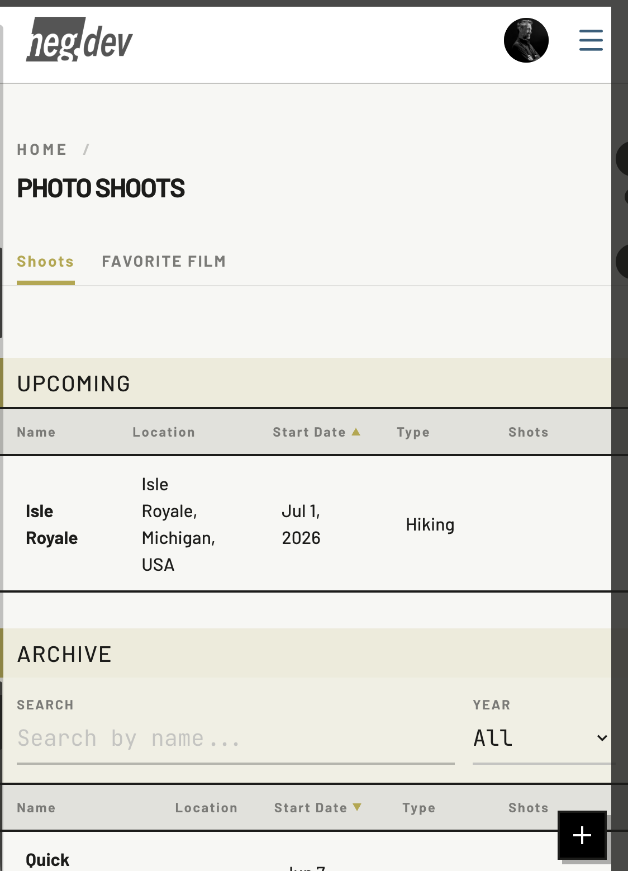Sort Archive table by Start Date
Screen dimensions: 628x871
pyautogui.click(x=318, y=808)
